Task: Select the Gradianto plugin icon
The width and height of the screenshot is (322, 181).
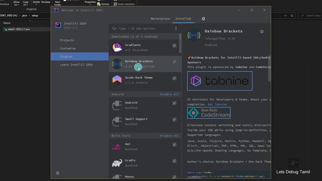Action: coord(117,47)
